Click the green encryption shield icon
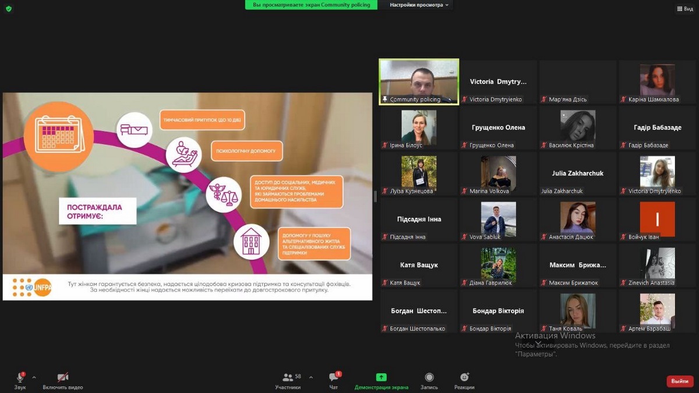The image size is (699, 393). point(9,9)
